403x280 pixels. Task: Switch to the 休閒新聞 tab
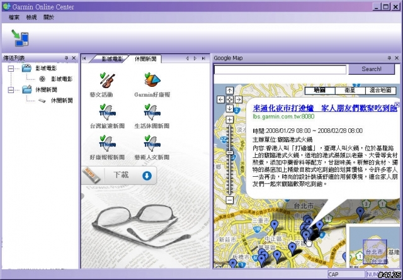click(145, 59)
